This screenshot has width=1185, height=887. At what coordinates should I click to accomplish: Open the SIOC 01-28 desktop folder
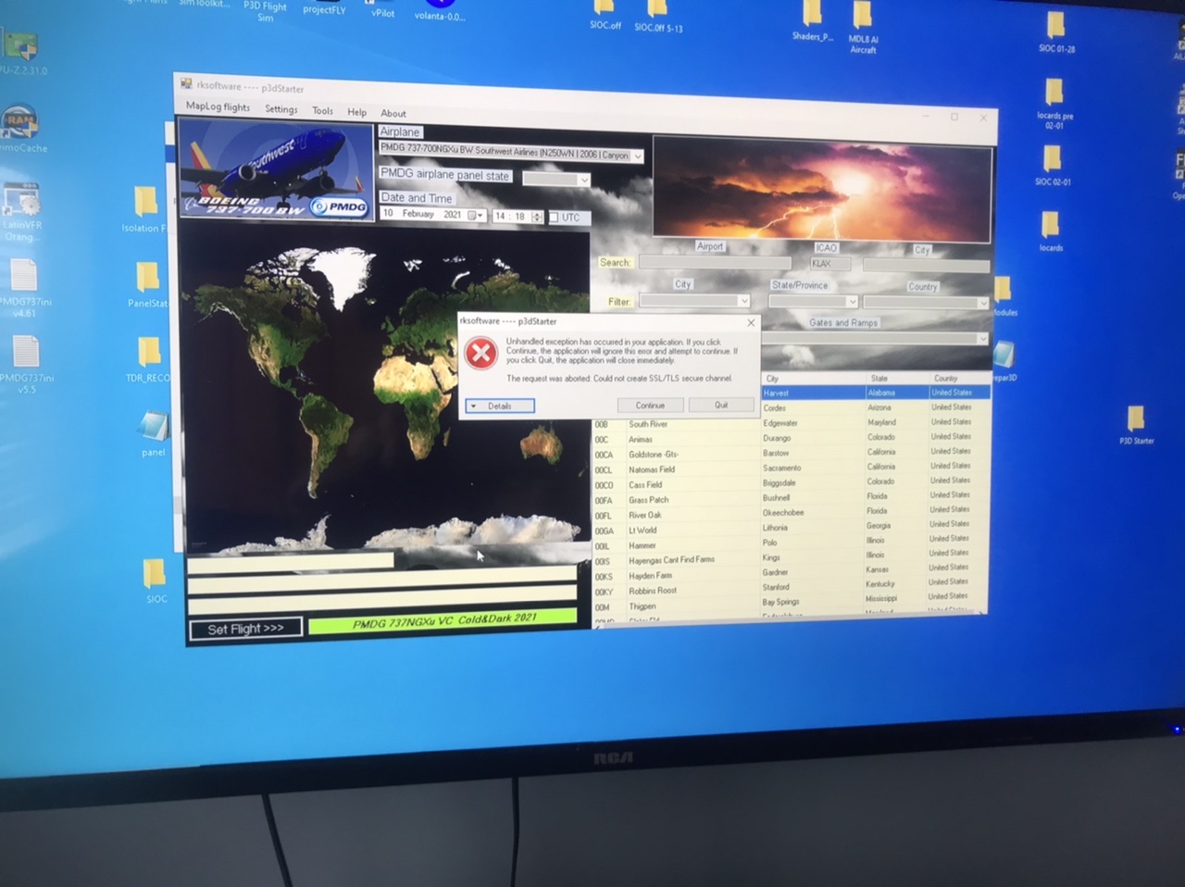pos(1056,32)
